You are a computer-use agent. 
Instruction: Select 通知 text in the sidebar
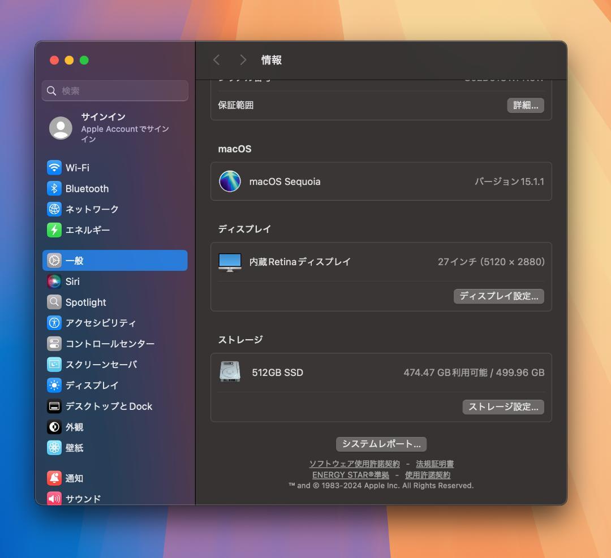[x=75, y=478]
